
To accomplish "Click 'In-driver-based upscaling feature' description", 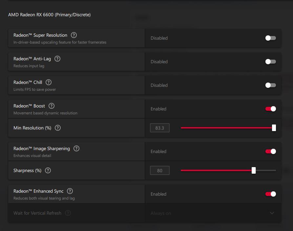I will coord(60,42).
